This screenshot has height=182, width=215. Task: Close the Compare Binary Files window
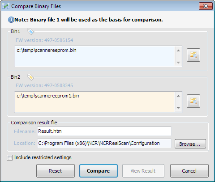tap(206, 6)
